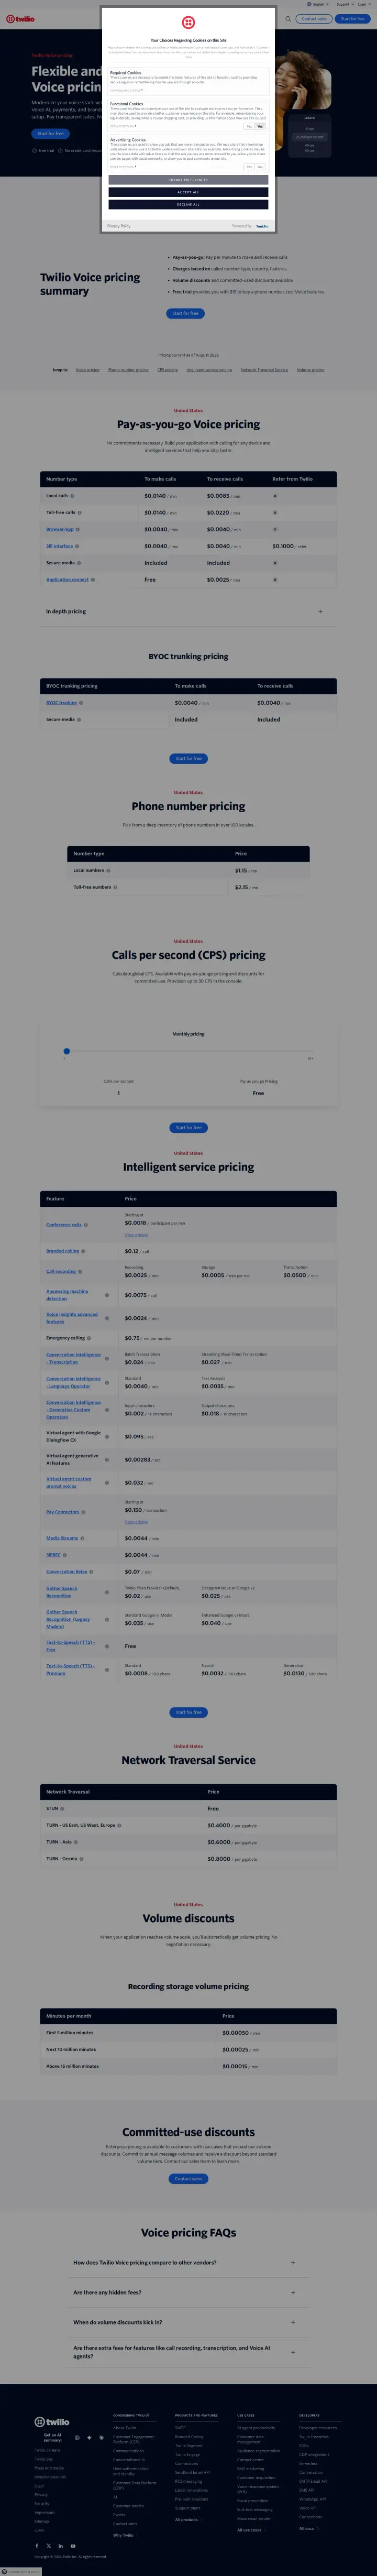
Task: Click info icon next to SIP interface
Action: coord(78,546)
